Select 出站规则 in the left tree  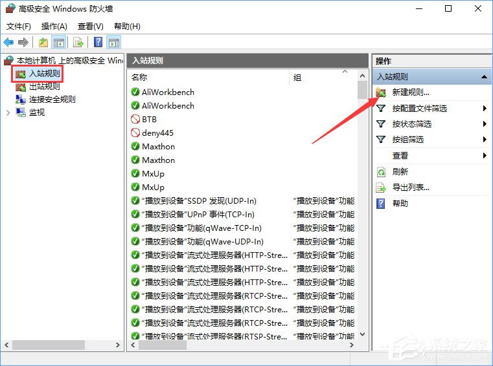(44, 87)
